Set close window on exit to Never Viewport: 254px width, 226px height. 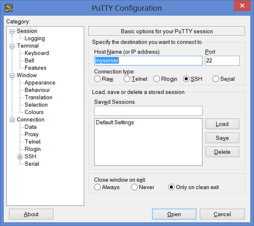coord(135,187)
